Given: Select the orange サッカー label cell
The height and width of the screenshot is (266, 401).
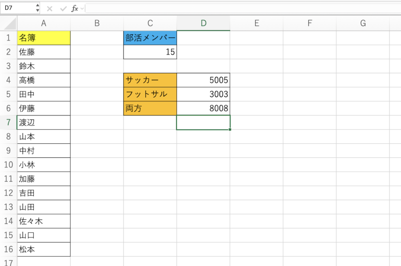Looking at the screenshot, I should point(150,80).
